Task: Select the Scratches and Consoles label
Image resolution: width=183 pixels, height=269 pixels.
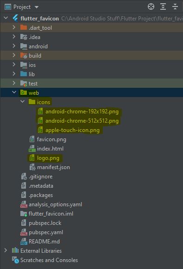Action: click(x=49, y=260)
